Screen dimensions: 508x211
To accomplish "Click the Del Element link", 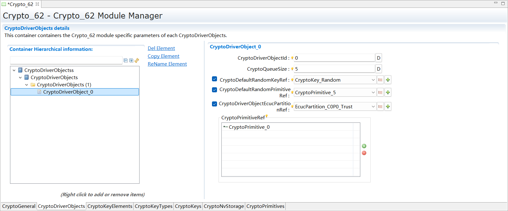I will (161, 48).
